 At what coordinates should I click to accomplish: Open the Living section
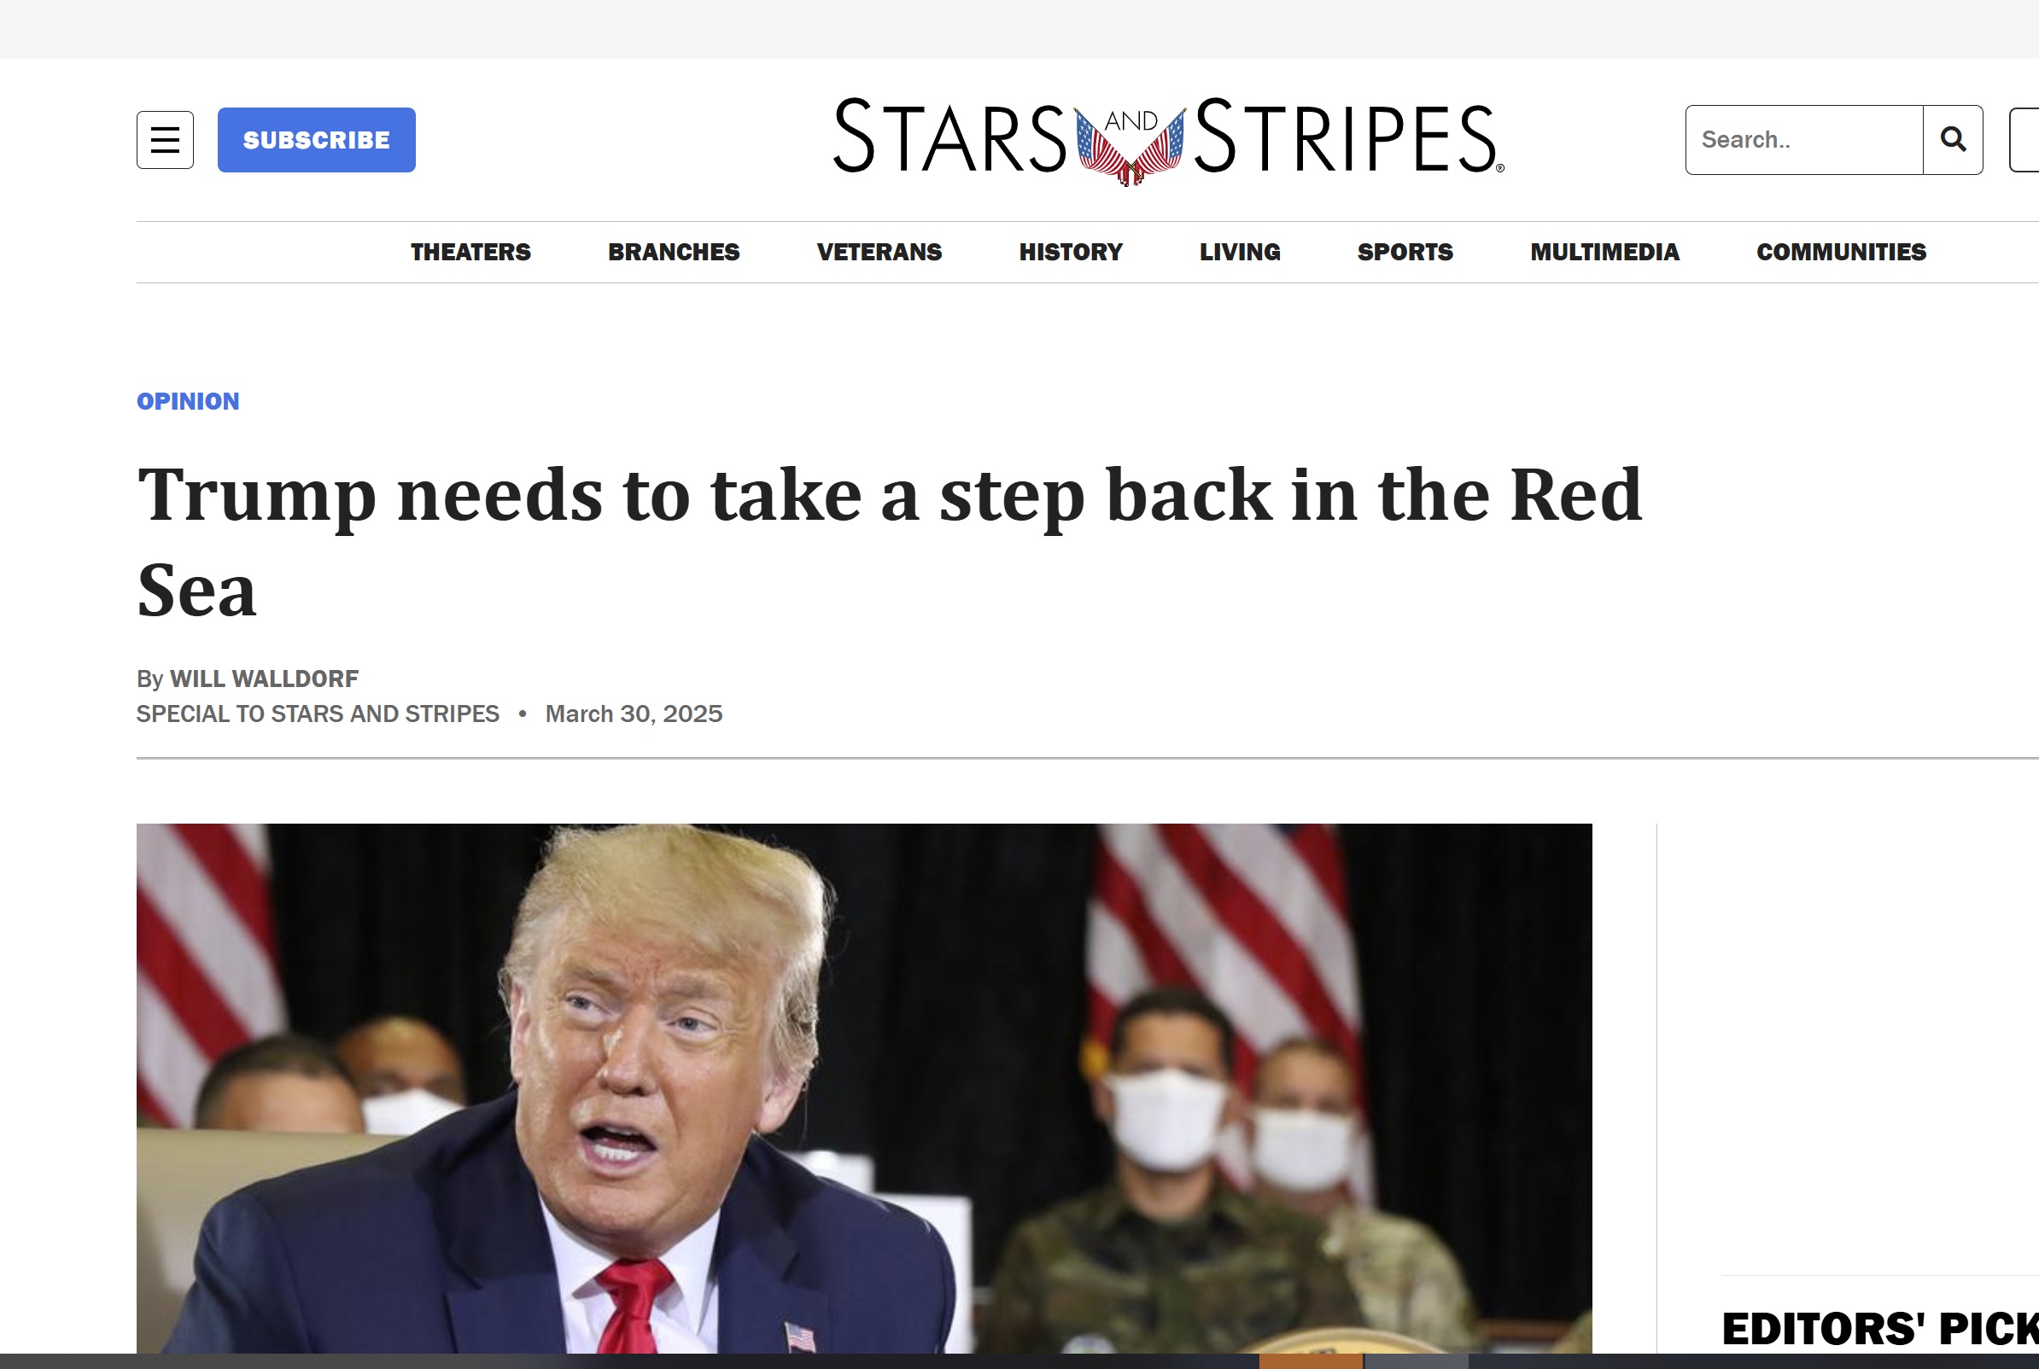[1239, 253]
